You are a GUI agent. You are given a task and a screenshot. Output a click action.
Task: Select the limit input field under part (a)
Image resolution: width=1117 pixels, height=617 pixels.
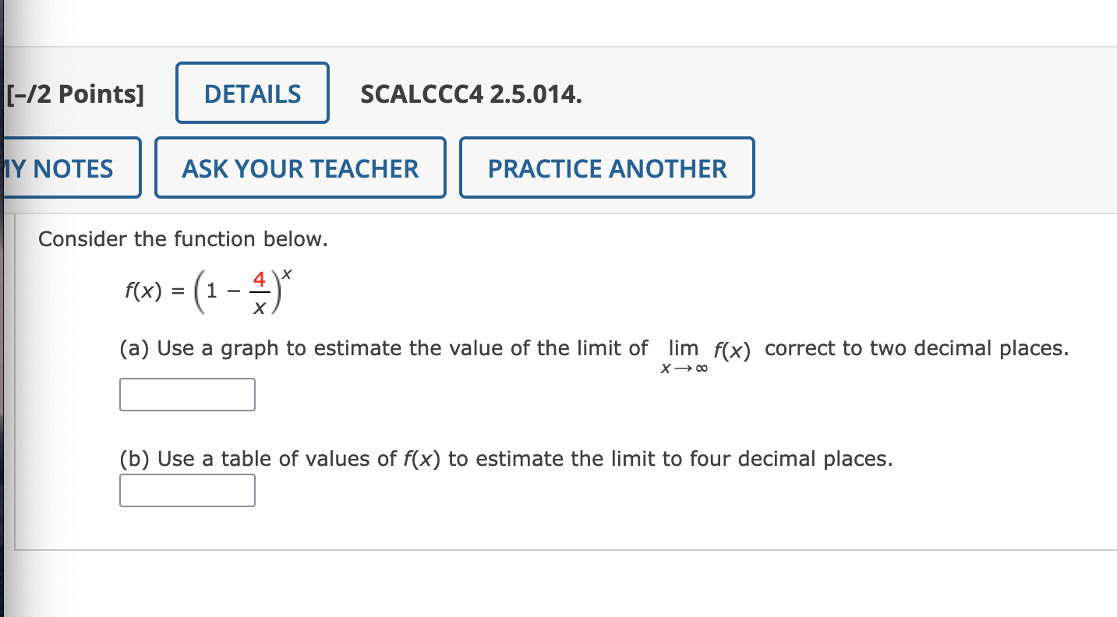tap(187, 394)
